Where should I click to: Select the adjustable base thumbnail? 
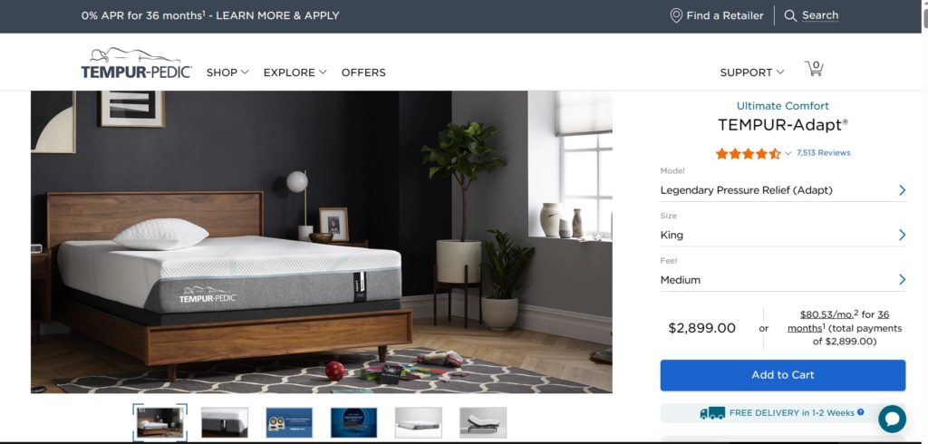(x=483, y=422)
